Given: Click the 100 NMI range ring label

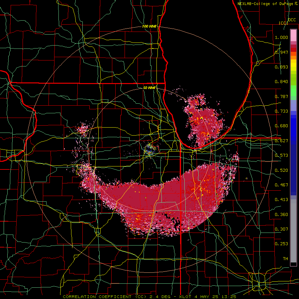Looking at the screenshot, I should tap(149, 26).
